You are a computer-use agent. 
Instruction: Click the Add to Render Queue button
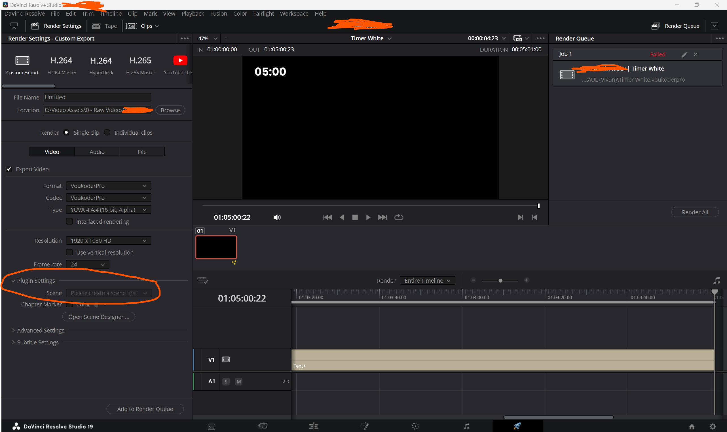(x=145, y=409)
